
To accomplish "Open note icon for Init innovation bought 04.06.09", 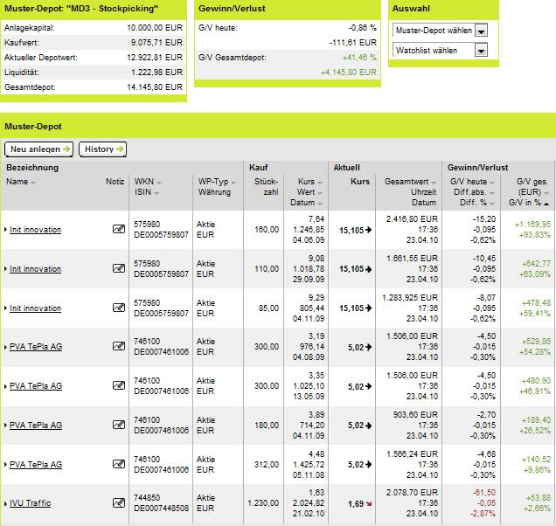I will click(x=119, y=229).
